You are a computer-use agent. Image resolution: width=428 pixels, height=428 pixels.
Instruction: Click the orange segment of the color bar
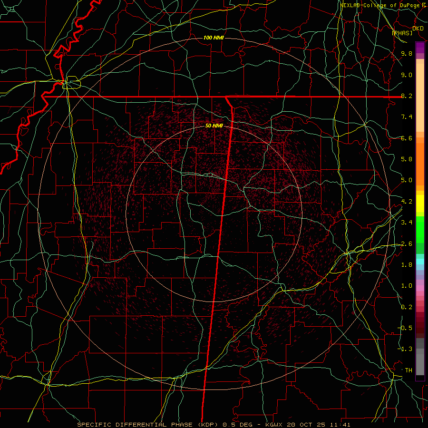(x=420, y=164)
